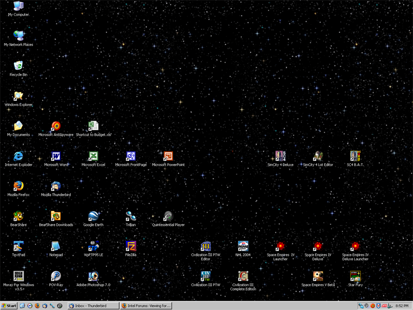Click the ATI icon in system tray
Viewport: 413px width, 310px height.
pyautogui.click(x=385, y=306)
